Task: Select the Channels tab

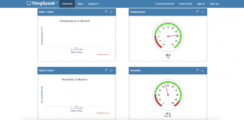Action: pos(67,4)
